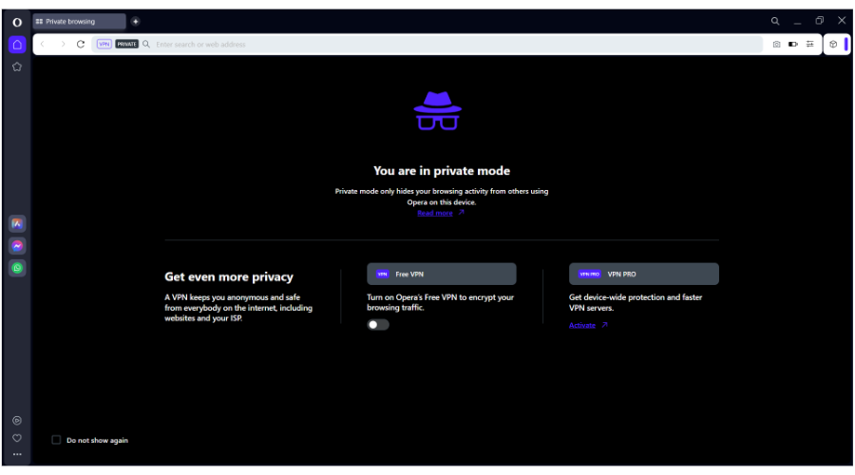Open Messenger in the sidebar

[17, 246]
